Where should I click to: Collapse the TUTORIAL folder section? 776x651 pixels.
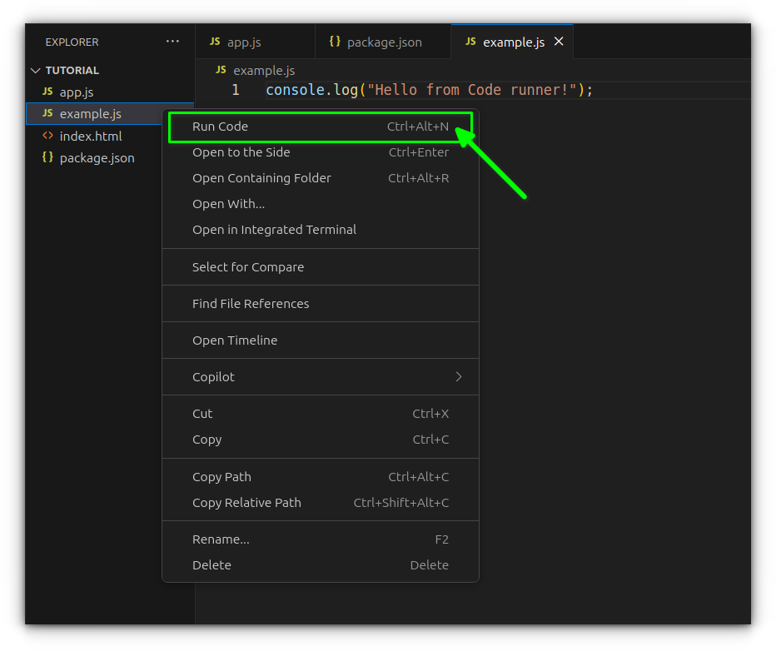coord(35,71)
